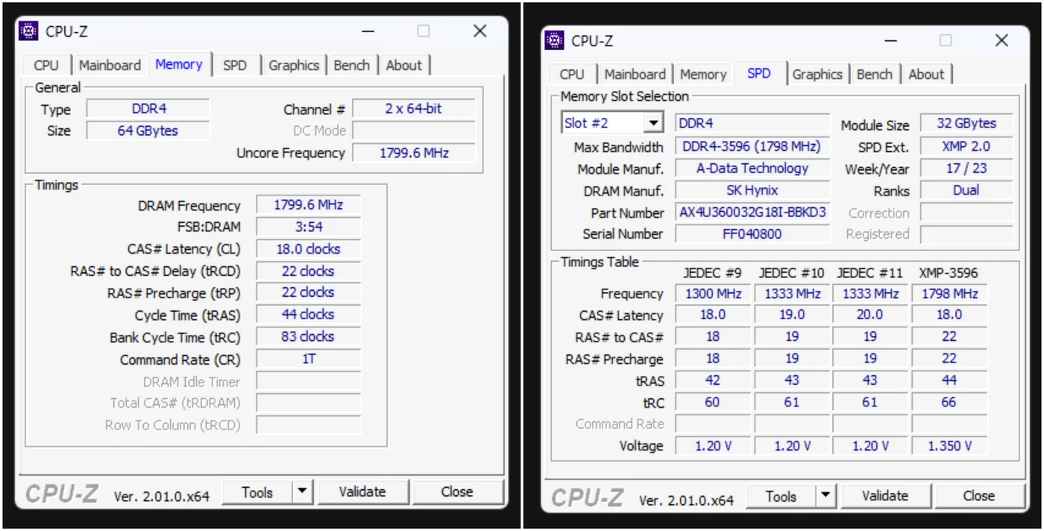Click CPU-Z app icon in right window title bar

(554, 40)
